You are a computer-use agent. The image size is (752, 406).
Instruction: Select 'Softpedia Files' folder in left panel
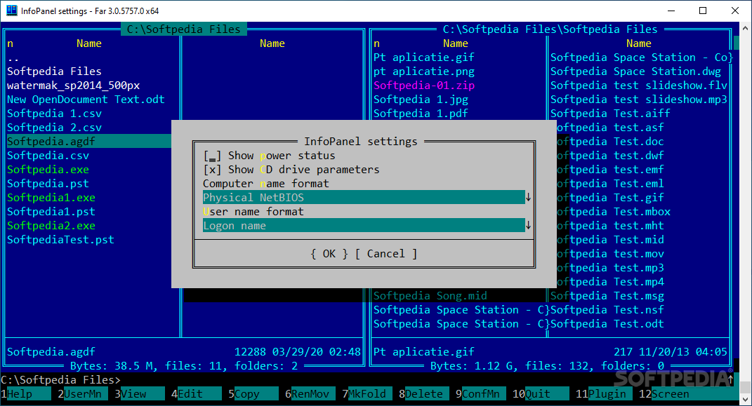tap(54, 72)
